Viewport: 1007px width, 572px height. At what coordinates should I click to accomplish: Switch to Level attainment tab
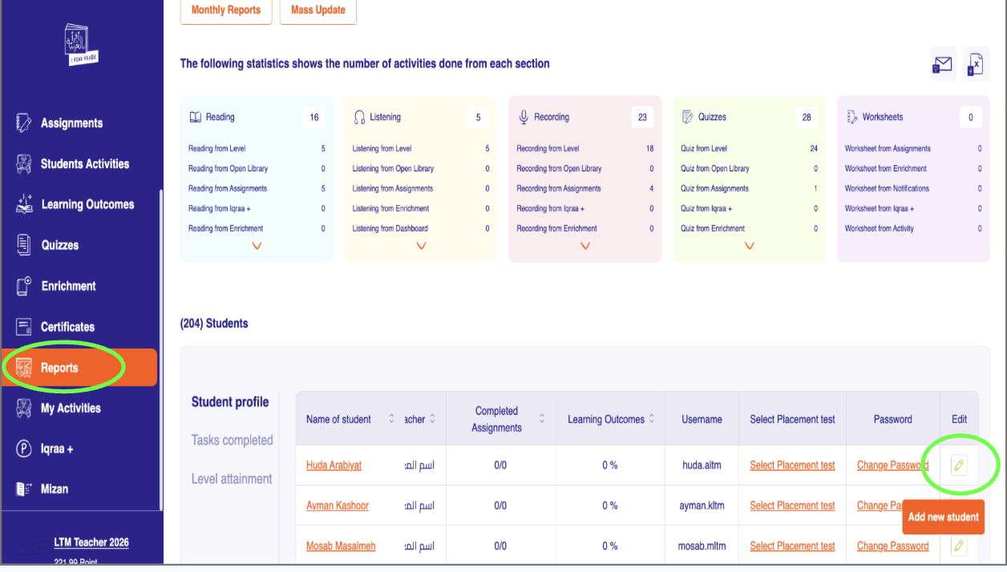[x=232, y=479]
